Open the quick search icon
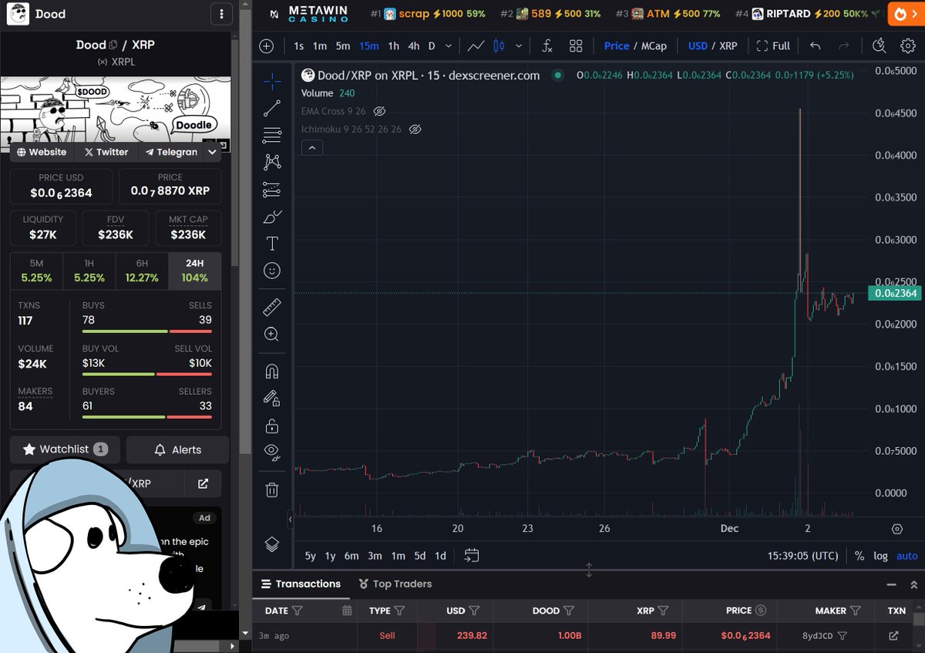The image size is (925, 653). (x=879, y=46)
